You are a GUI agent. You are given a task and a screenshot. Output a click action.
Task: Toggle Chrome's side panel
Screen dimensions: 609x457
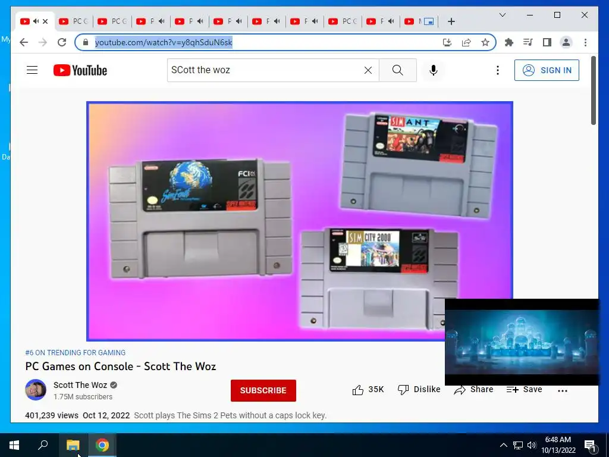coord(547,42)
